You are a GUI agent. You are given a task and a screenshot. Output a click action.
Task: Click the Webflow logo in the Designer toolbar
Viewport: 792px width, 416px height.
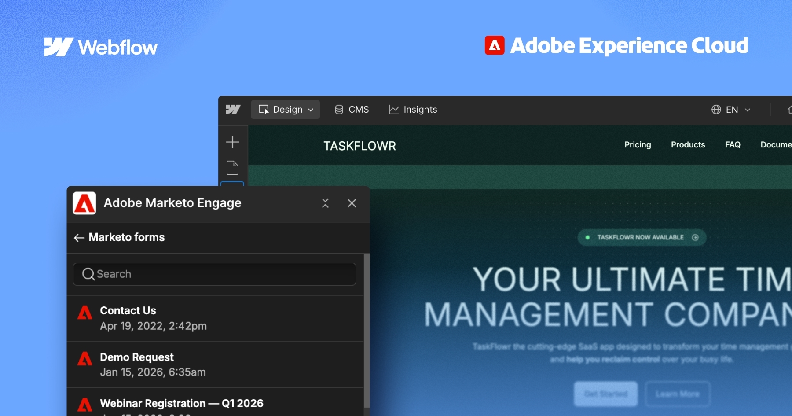233,109
